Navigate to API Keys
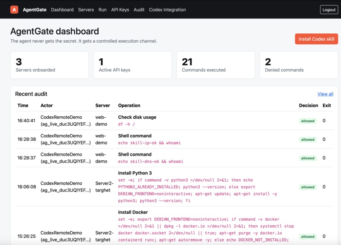 pos(120,10)
